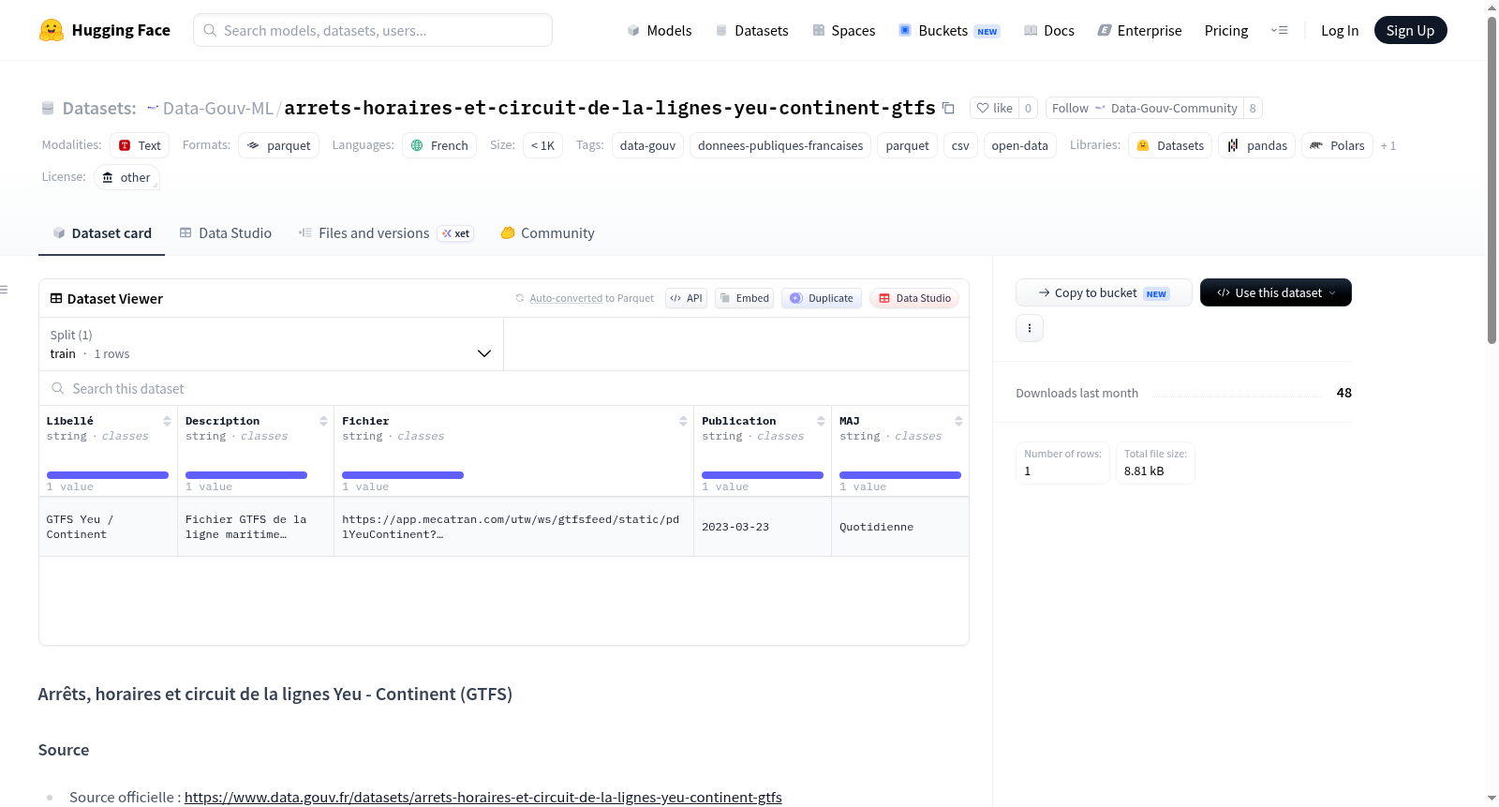Focus the Search this dataset field

(x=504, y=388)
